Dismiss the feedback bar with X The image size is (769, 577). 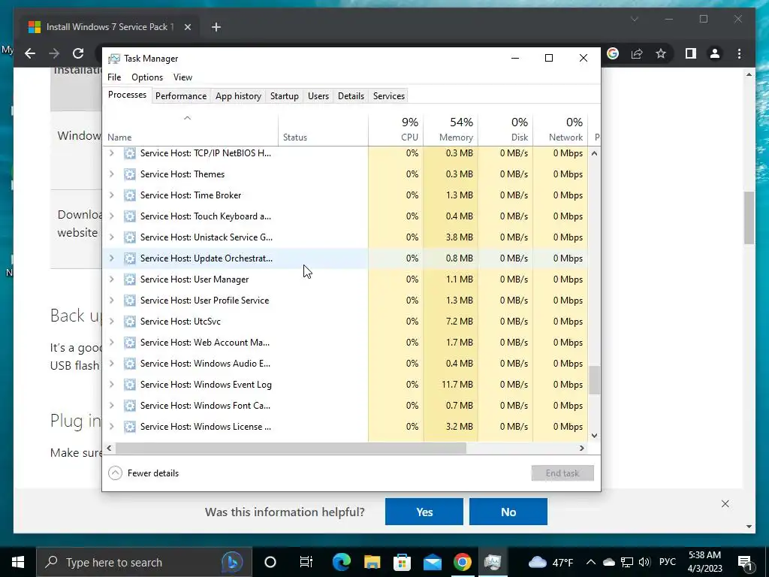click(725, 504)
